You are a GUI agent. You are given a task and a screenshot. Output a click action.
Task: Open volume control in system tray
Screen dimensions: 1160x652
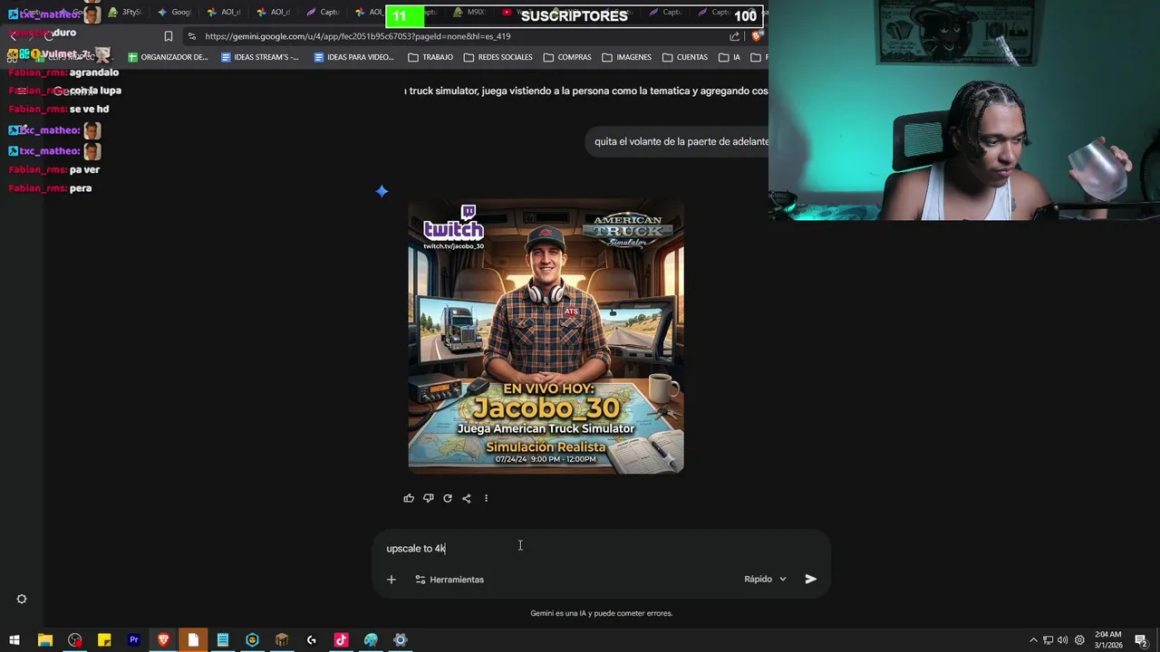(x=1063, y=640)
